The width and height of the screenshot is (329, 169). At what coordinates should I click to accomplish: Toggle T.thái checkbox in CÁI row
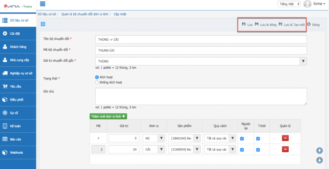258,150
